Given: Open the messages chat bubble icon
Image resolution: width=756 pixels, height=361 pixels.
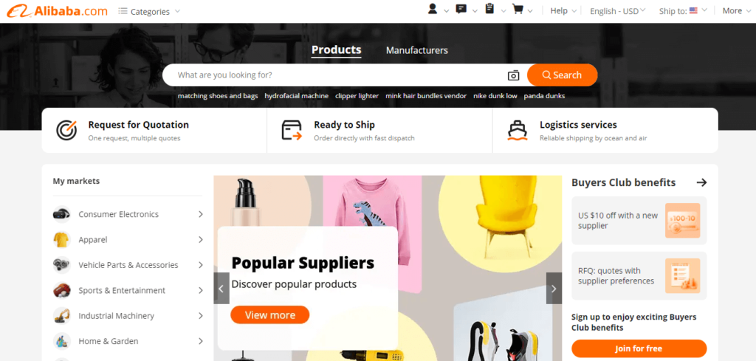Looking at the screenshot, I should [x=461, y=9].
